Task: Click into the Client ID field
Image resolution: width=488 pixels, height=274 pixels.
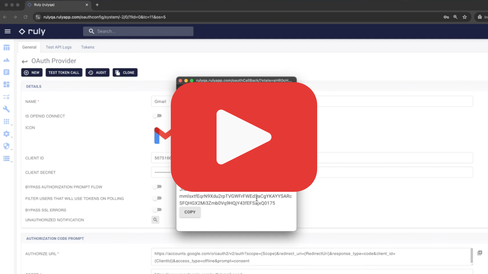Action: tap(312, 158)
